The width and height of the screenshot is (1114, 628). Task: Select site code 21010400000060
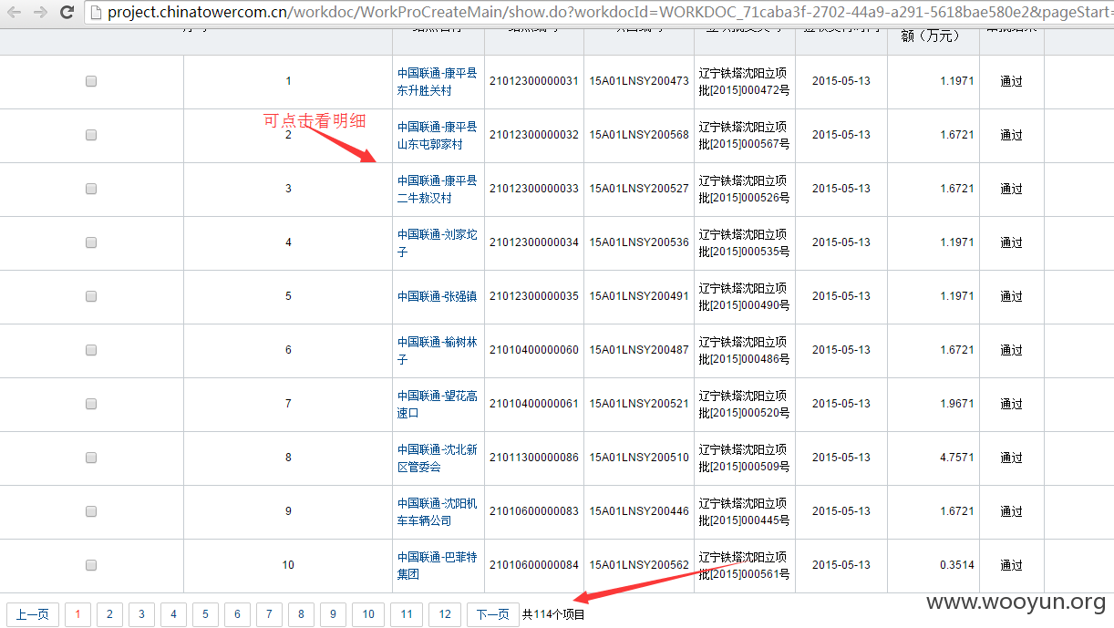pyautogui.click(x=534, y=350)
